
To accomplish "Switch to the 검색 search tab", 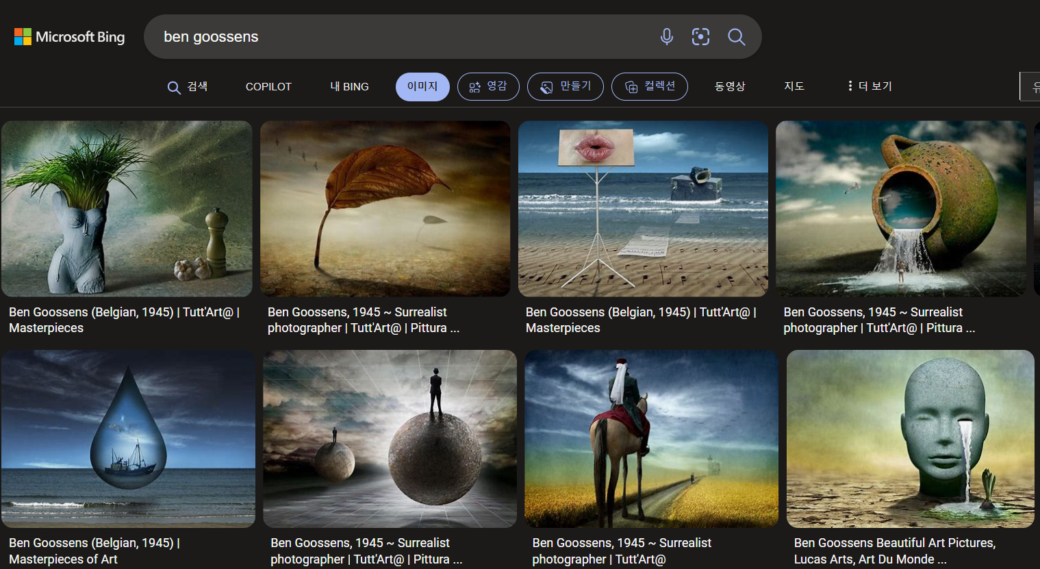I will point(188,86).
